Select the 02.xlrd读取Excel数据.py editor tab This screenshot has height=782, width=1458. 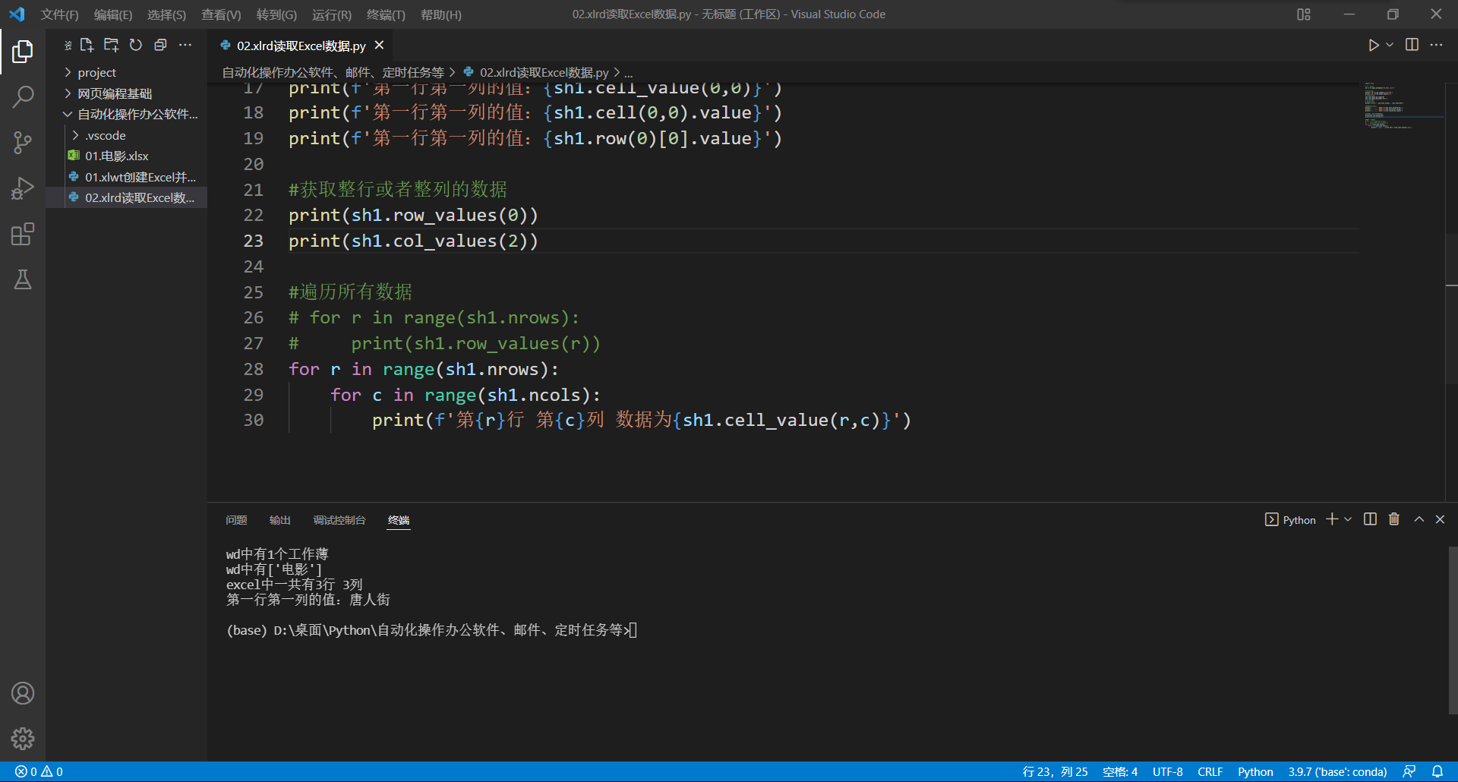301,46
